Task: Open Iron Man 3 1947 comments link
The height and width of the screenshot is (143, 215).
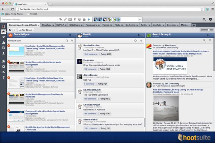Action: 91,54
